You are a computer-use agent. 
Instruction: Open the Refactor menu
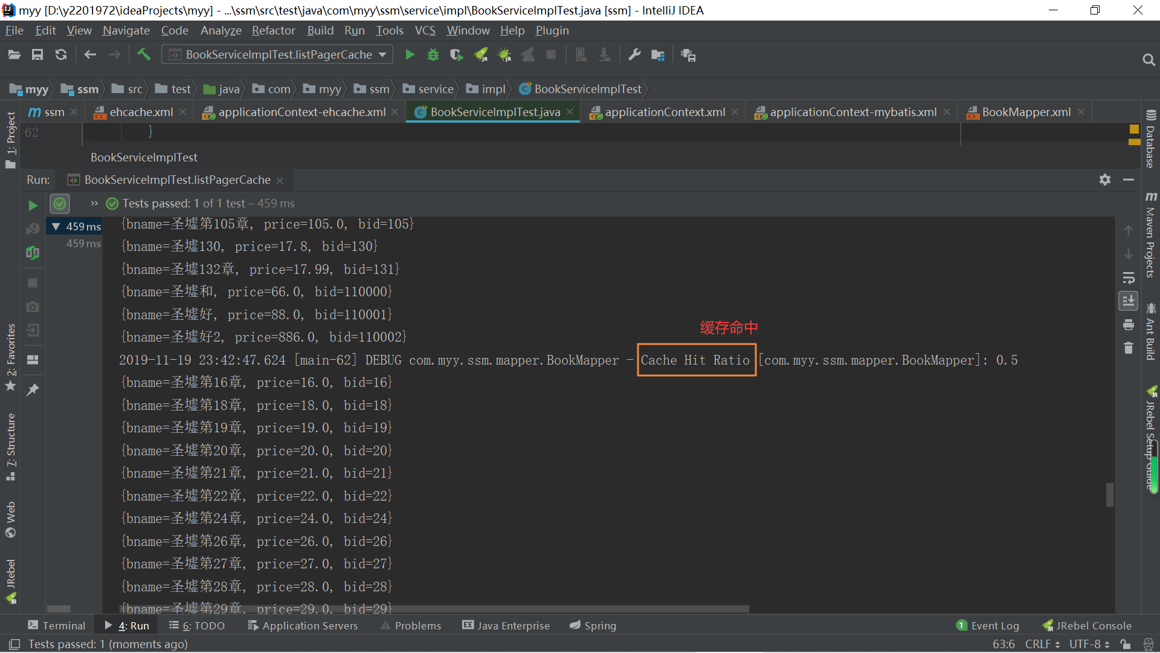pyautogui.click(x=273, y=30)
